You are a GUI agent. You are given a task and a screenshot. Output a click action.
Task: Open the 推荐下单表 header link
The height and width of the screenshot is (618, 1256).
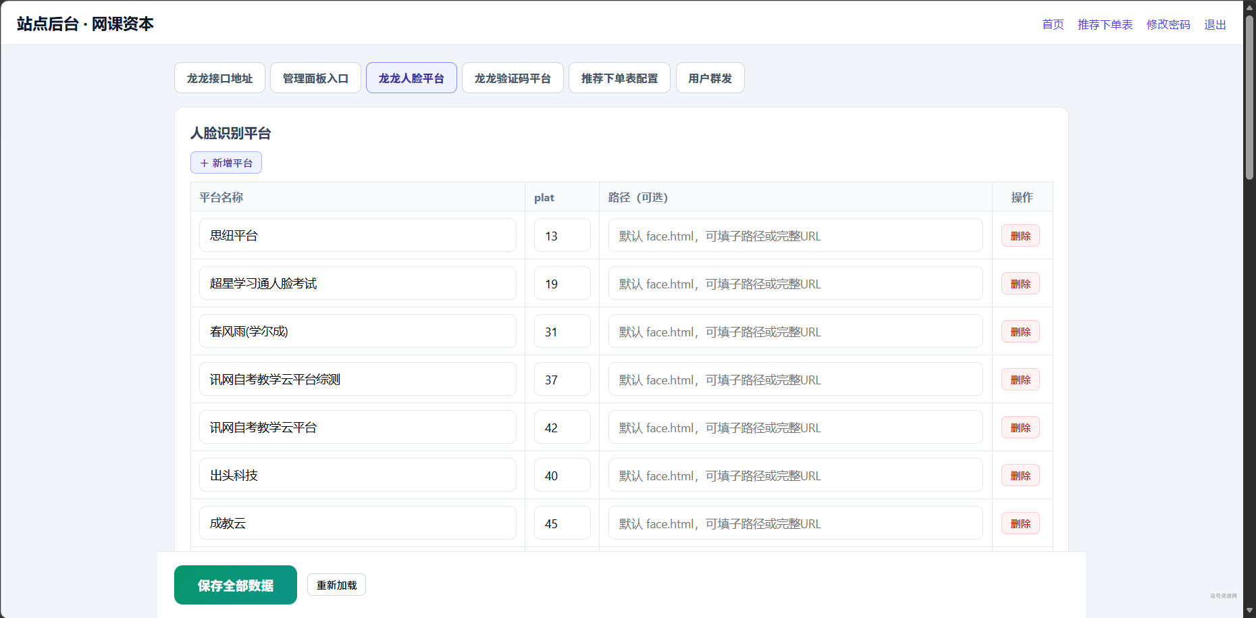pos(1105,24)
